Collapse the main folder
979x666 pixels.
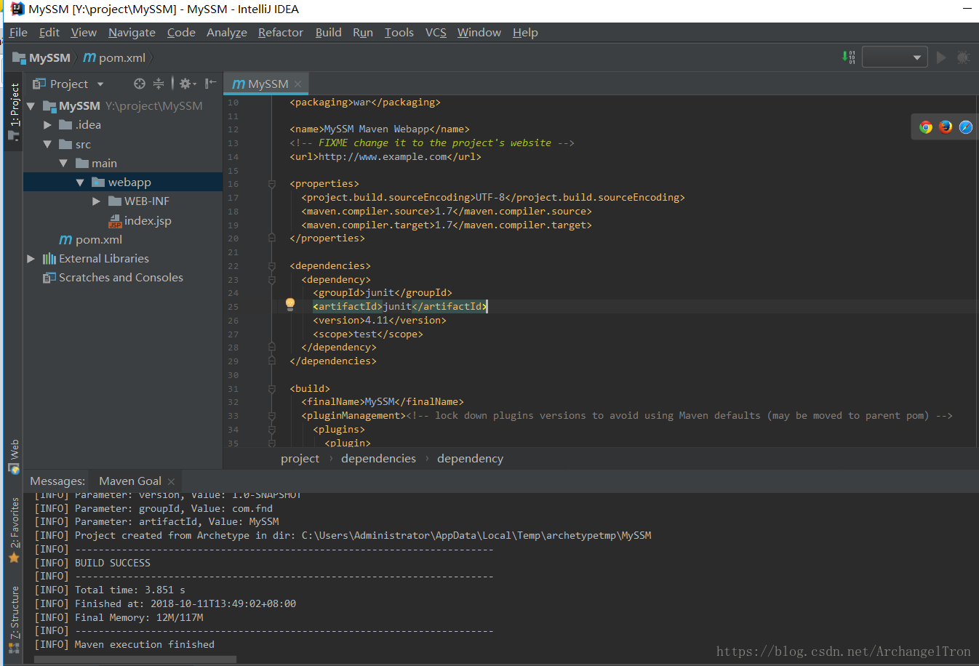63,163
